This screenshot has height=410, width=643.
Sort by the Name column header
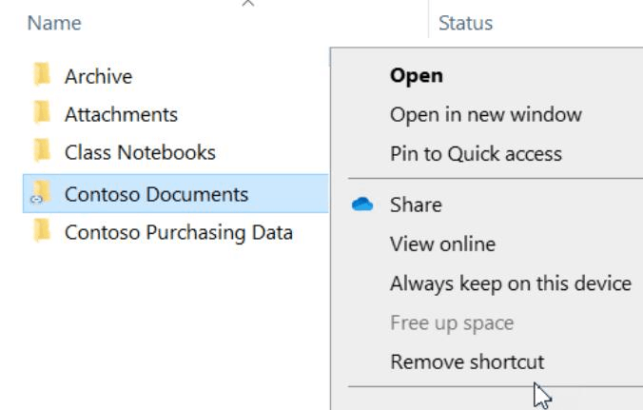(x=54, y=23)
